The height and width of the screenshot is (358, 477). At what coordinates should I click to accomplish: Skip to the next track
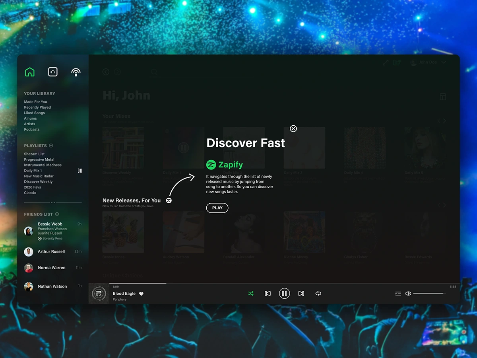(x=301, y=294)
